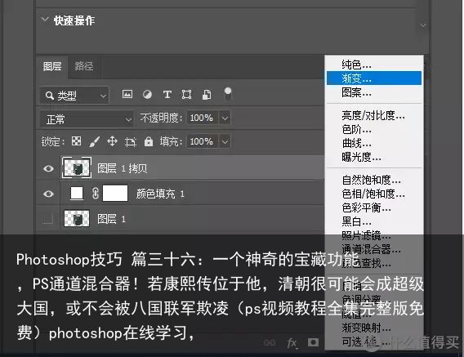Screen dimensions: 464x357
Task: Select the 图层 1 拷贝 layer thumbnail
Action: coord(77,167)
